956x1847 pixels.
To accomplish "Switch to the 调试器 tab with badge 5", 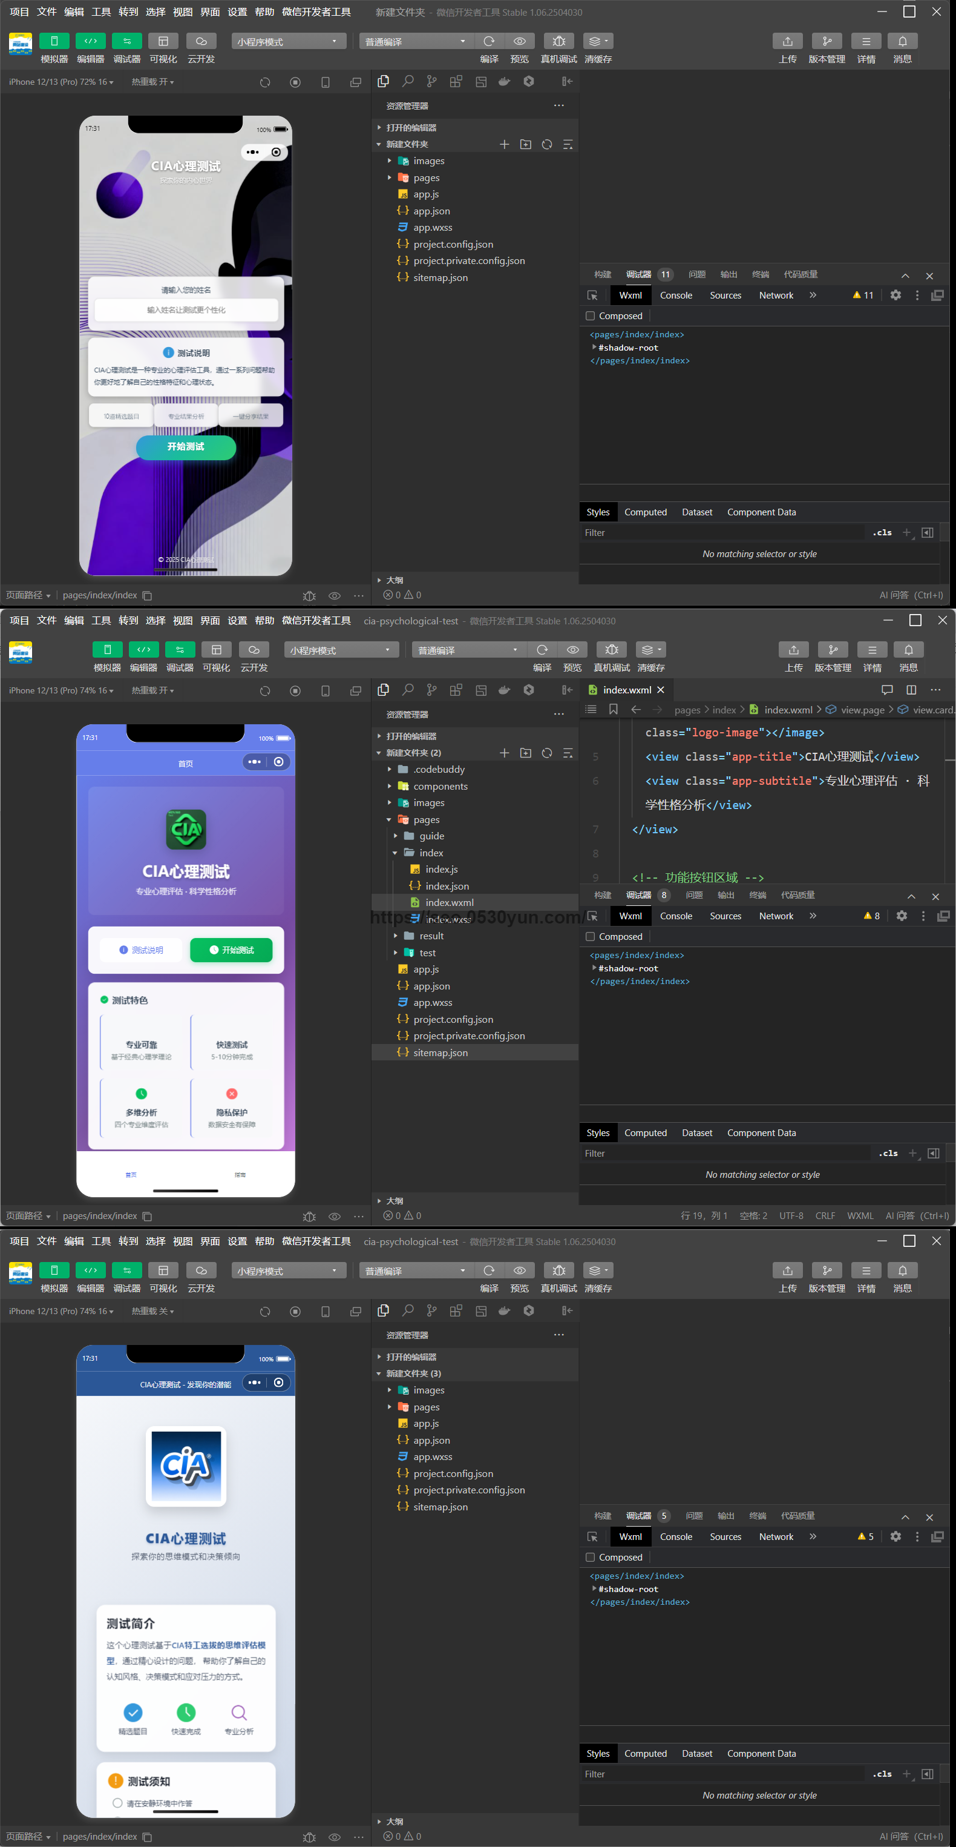I will tap(638, 1516).
